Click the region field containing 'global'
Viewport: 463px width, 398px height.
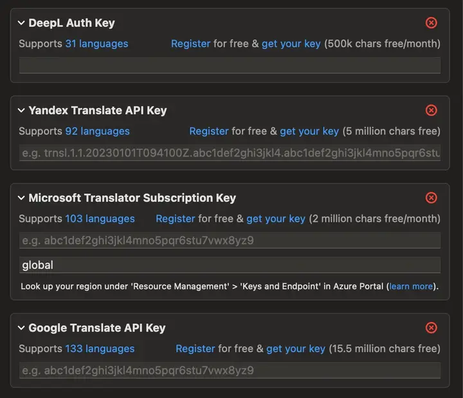tap(230, 265)
